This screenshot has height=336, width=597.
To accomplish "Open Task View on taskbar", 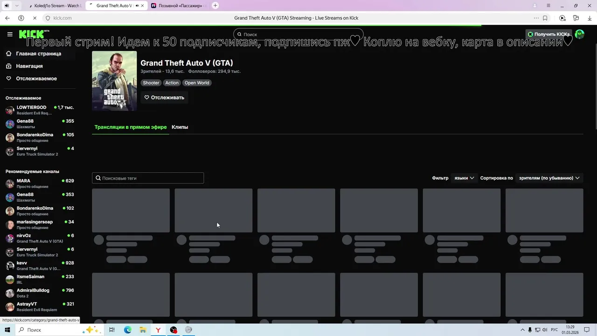I will 112,330.
